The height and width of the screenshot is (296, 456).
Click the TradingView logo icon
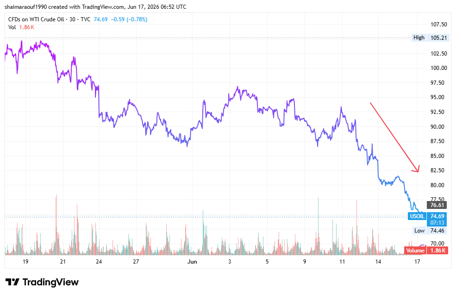(x=12, y=282)
